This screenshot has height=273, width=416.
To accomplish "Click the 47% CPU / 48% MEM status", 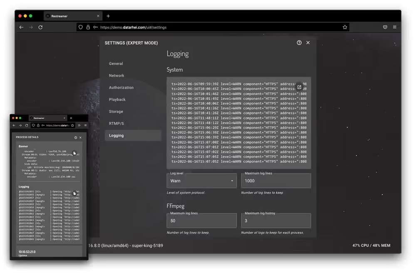I will tap(371, 246).
